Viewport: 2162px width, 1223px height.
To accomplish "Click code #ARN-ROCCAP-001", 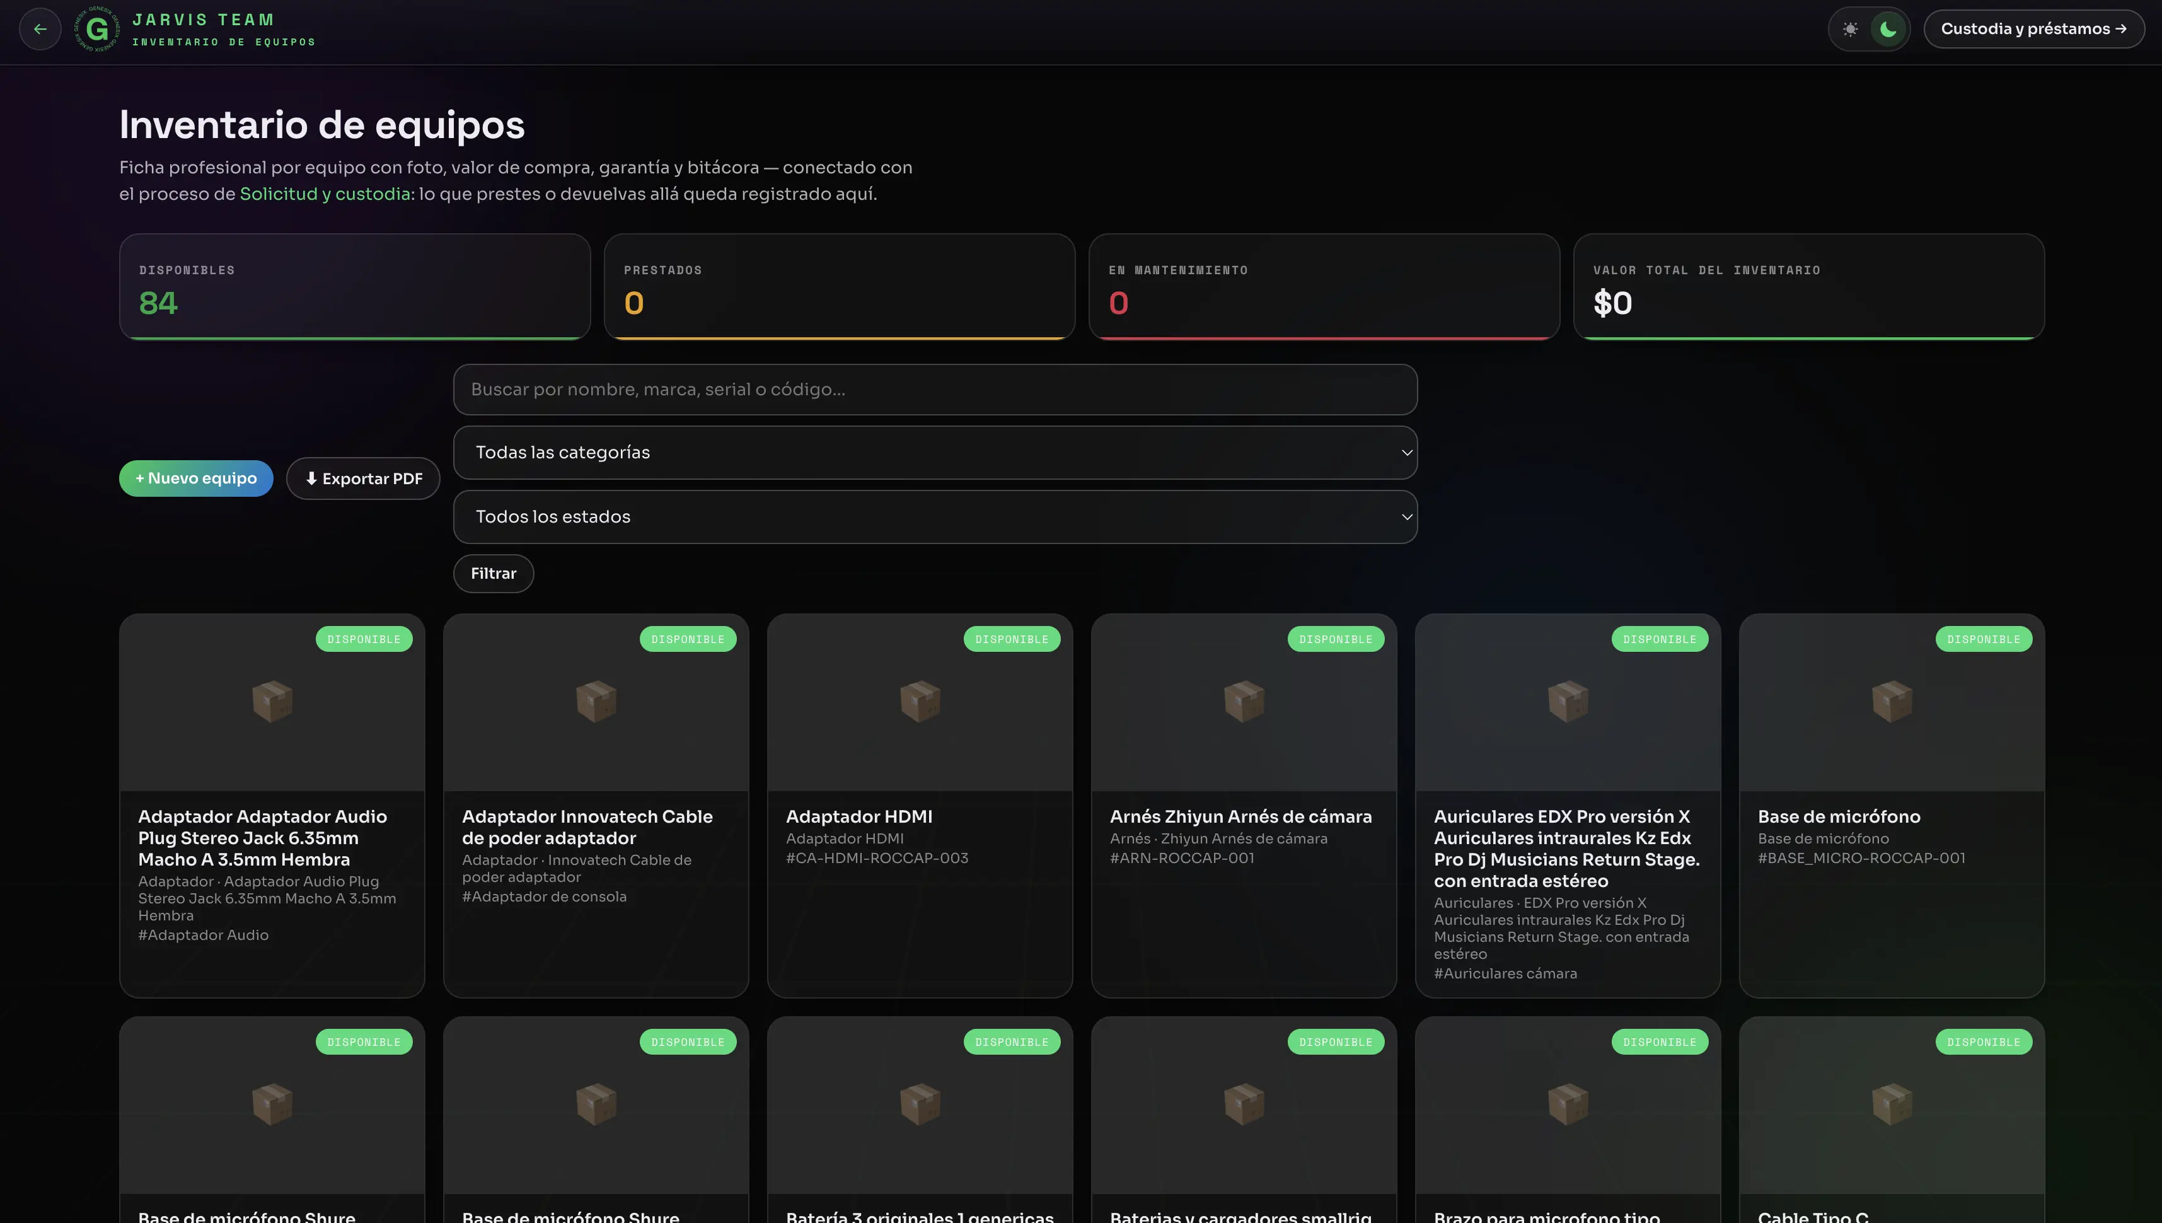I will [1182, 859].
